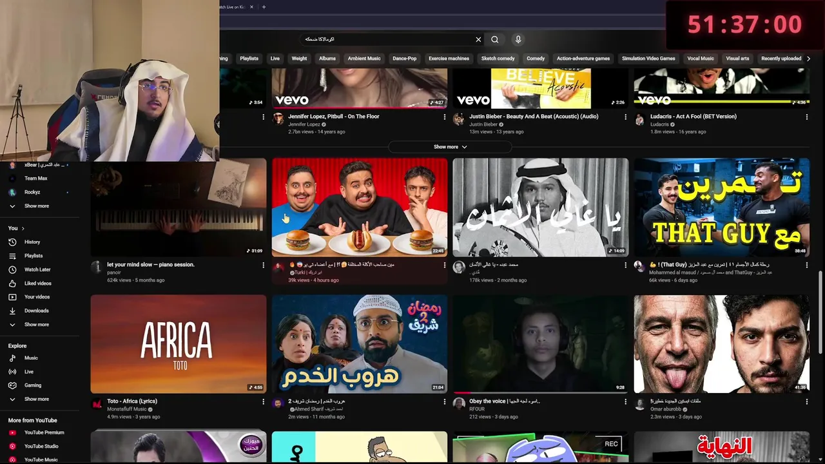Play the dark piano session thumbnail
The width and height of the screenshot is (825, 464).
[x=179, y=208]
